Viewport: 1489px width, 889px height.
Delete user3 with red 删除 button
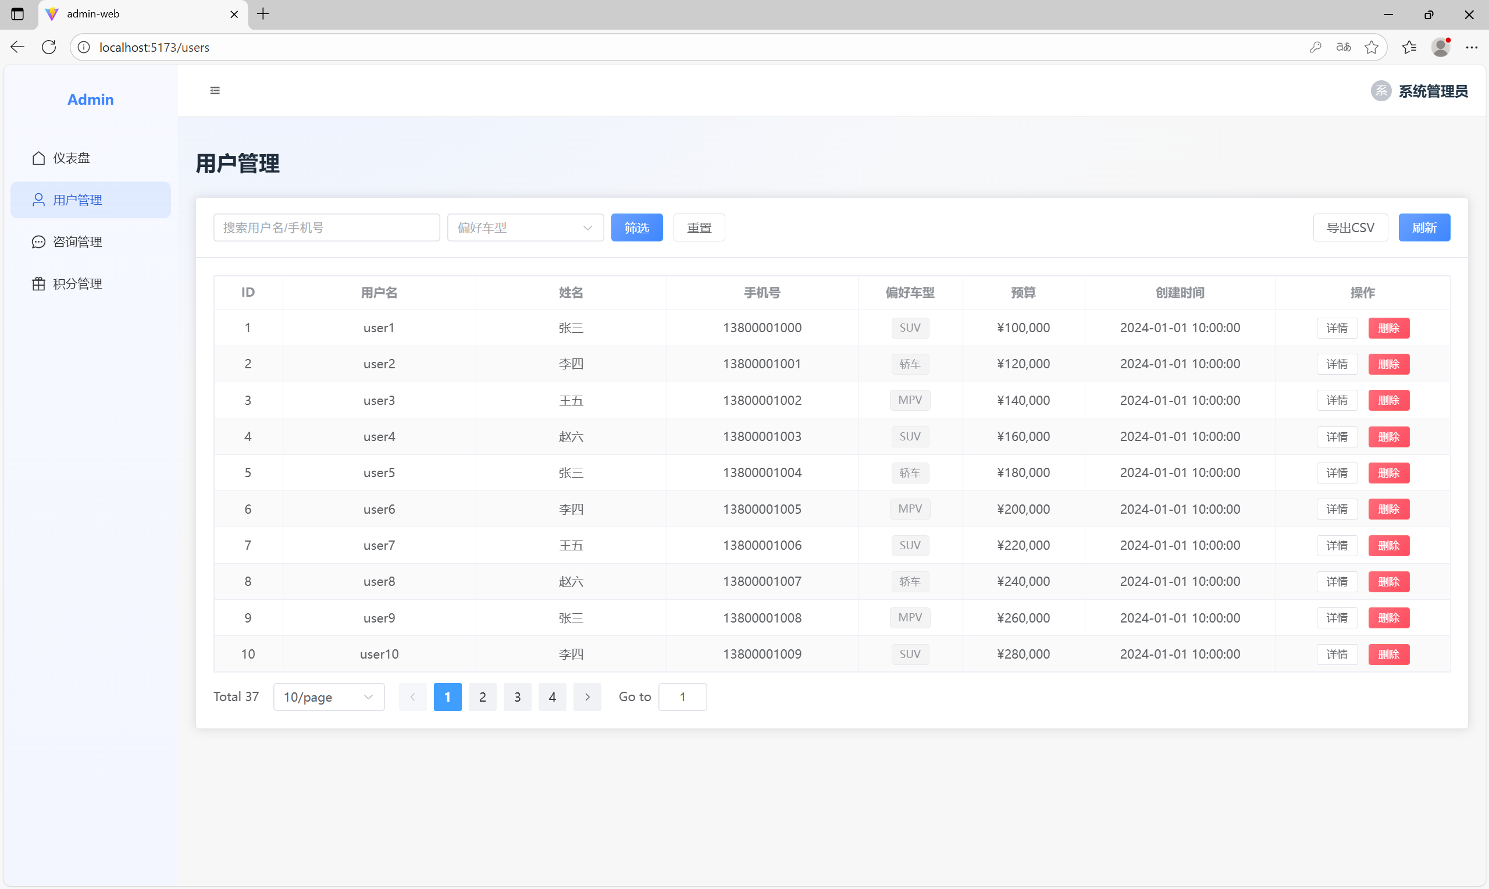(x=1388, y=400)
